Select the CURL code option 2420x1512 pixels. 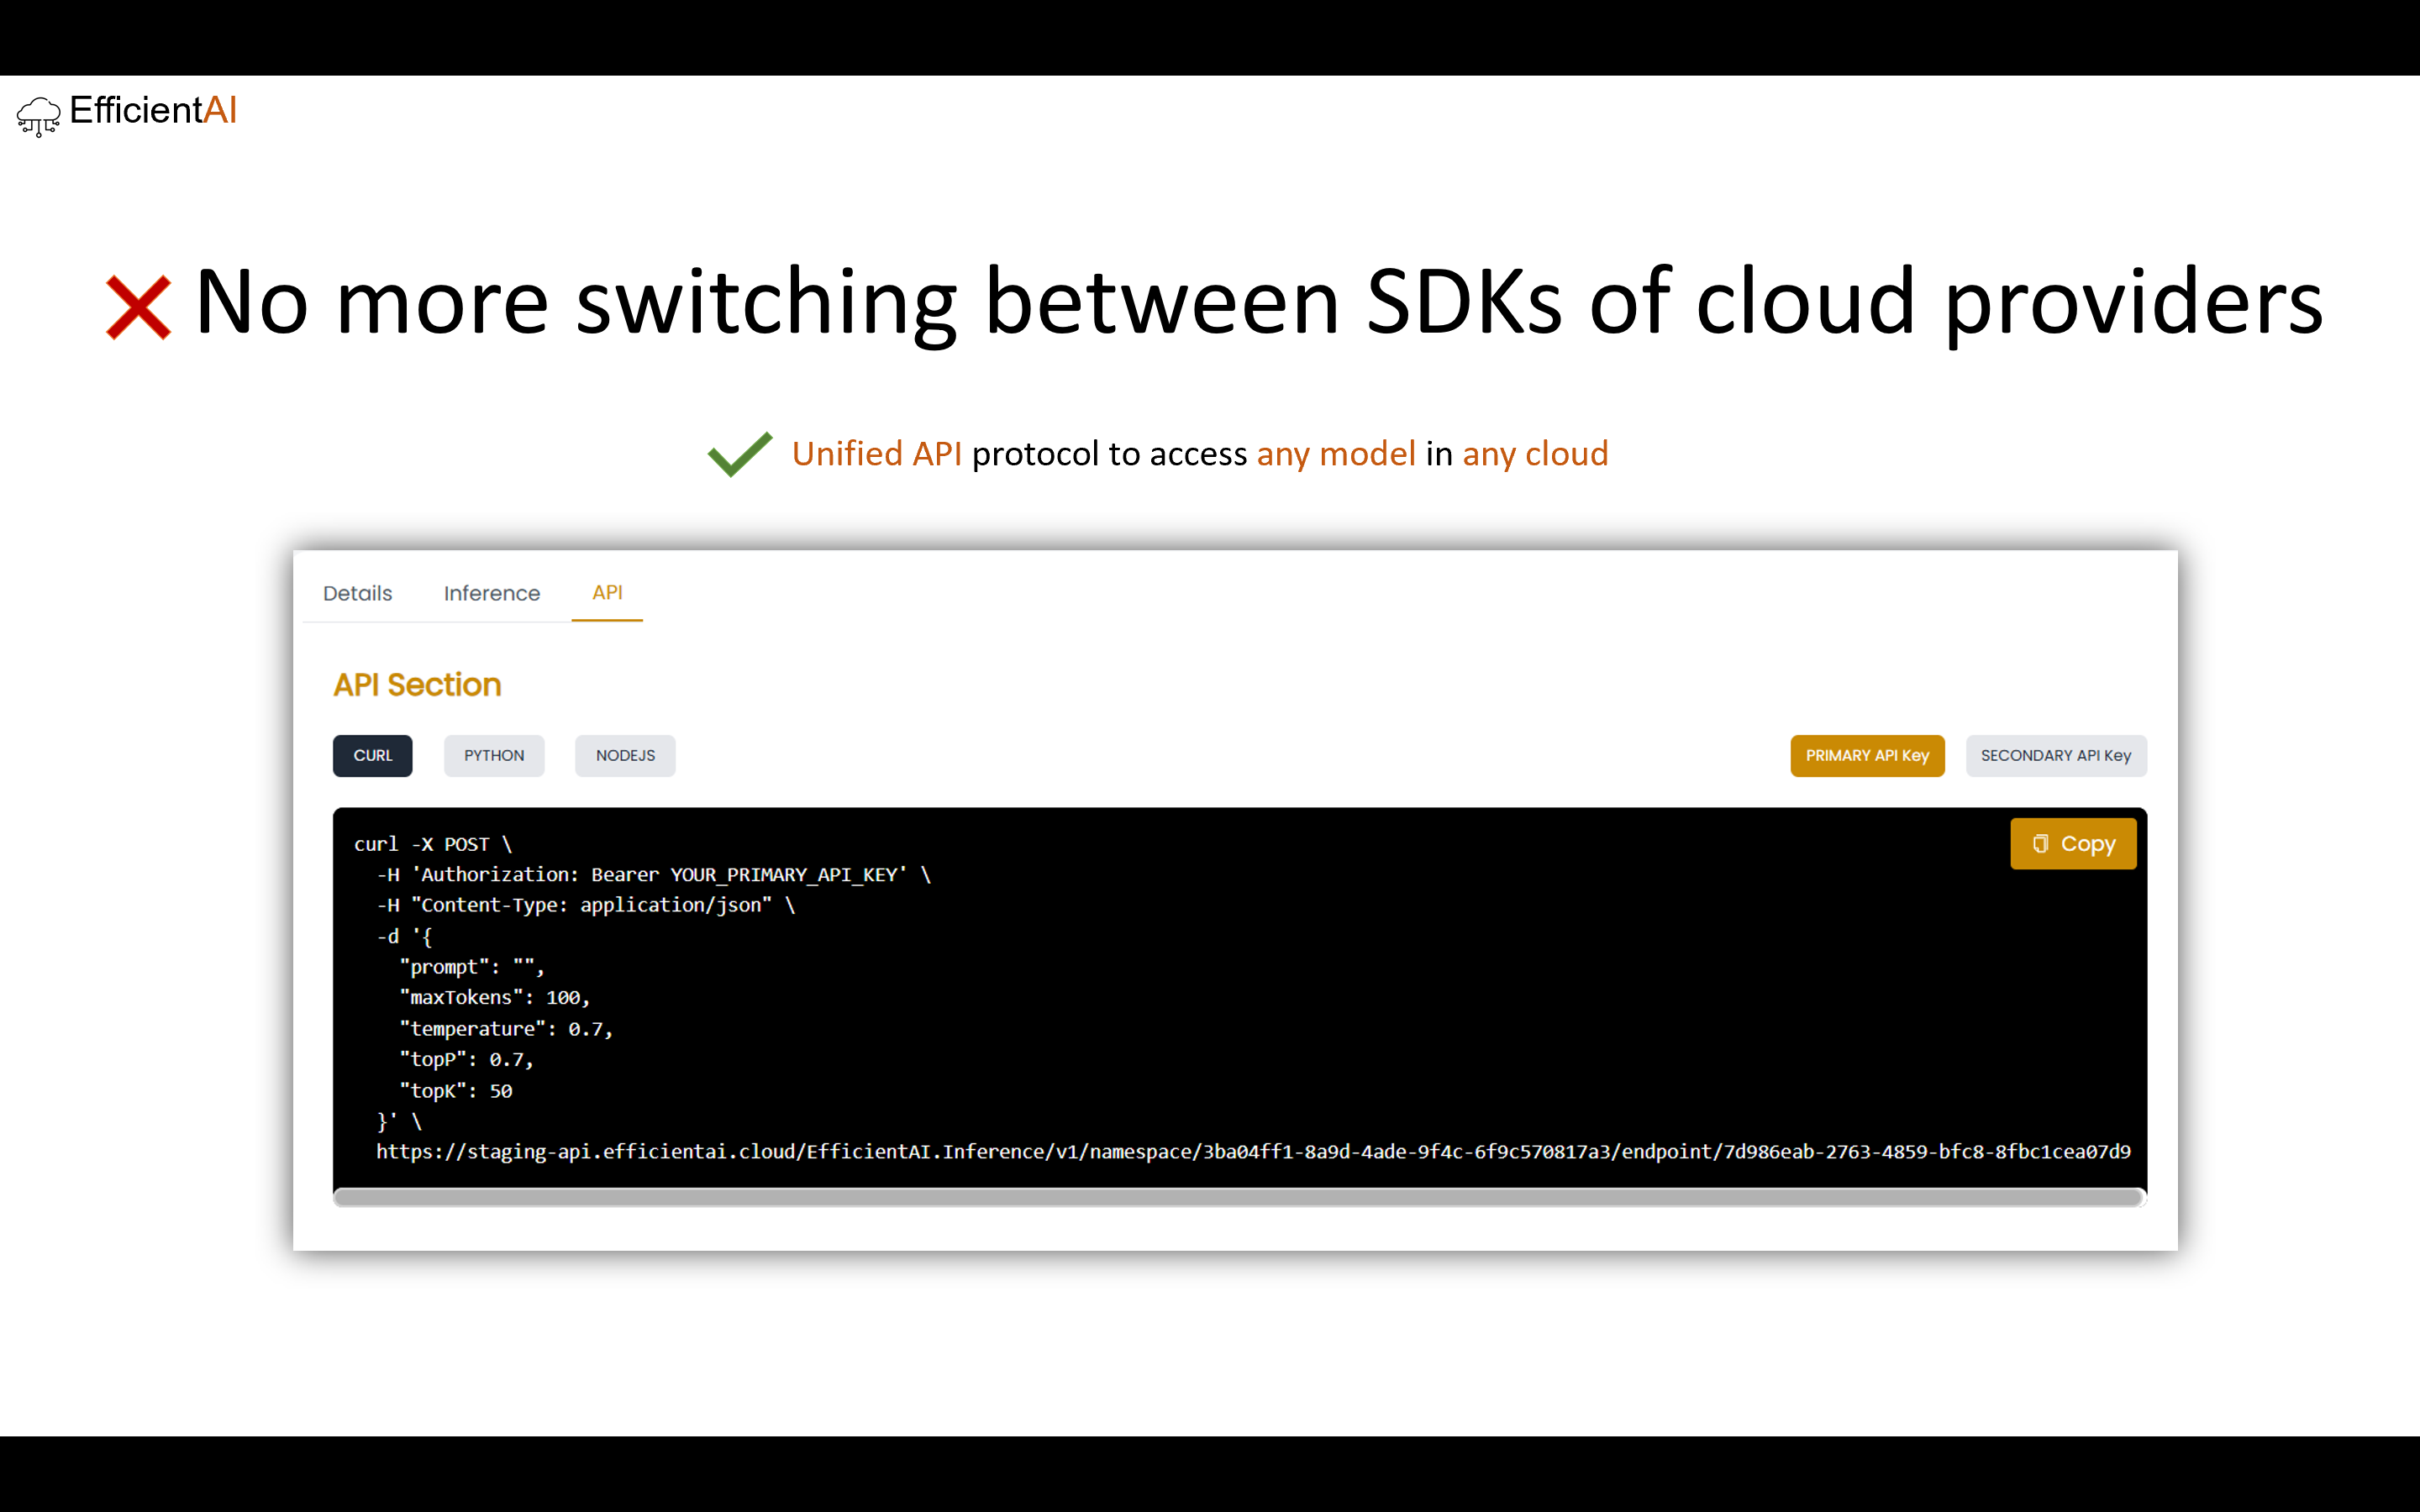point(372,755)
